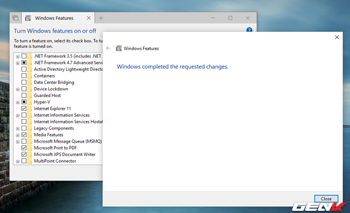350x213 pixels.
Task: Click the Hyper-V folder icon
Action: 30,102
